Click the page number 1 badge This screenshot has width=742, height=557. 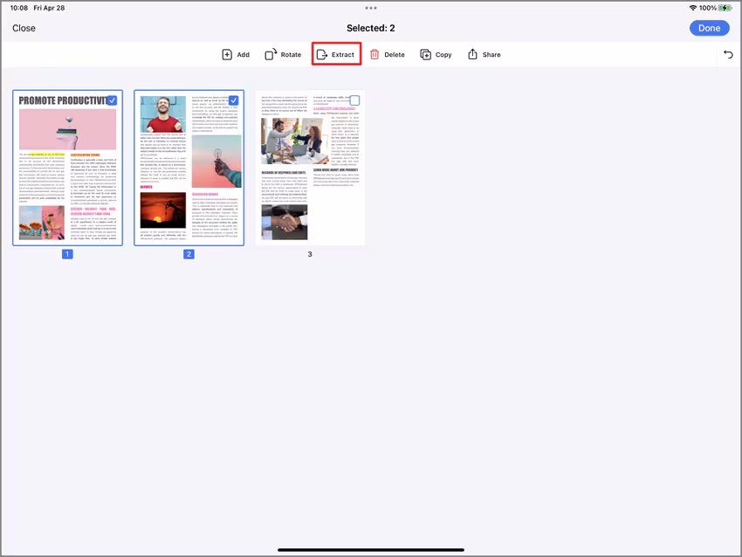coord(68,254)
